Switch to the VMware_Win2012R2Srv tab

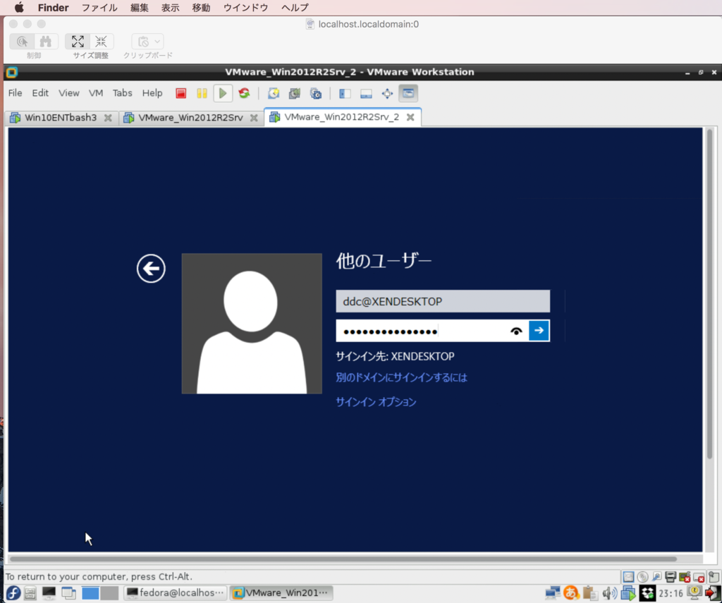coord(190,118)
